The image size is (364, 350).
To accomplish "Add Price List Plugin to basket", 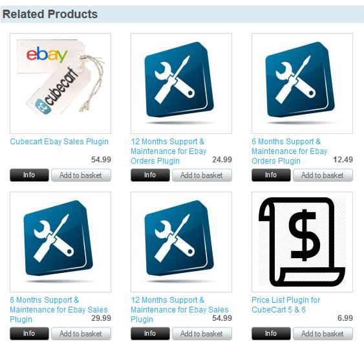I will coord(323,334).
